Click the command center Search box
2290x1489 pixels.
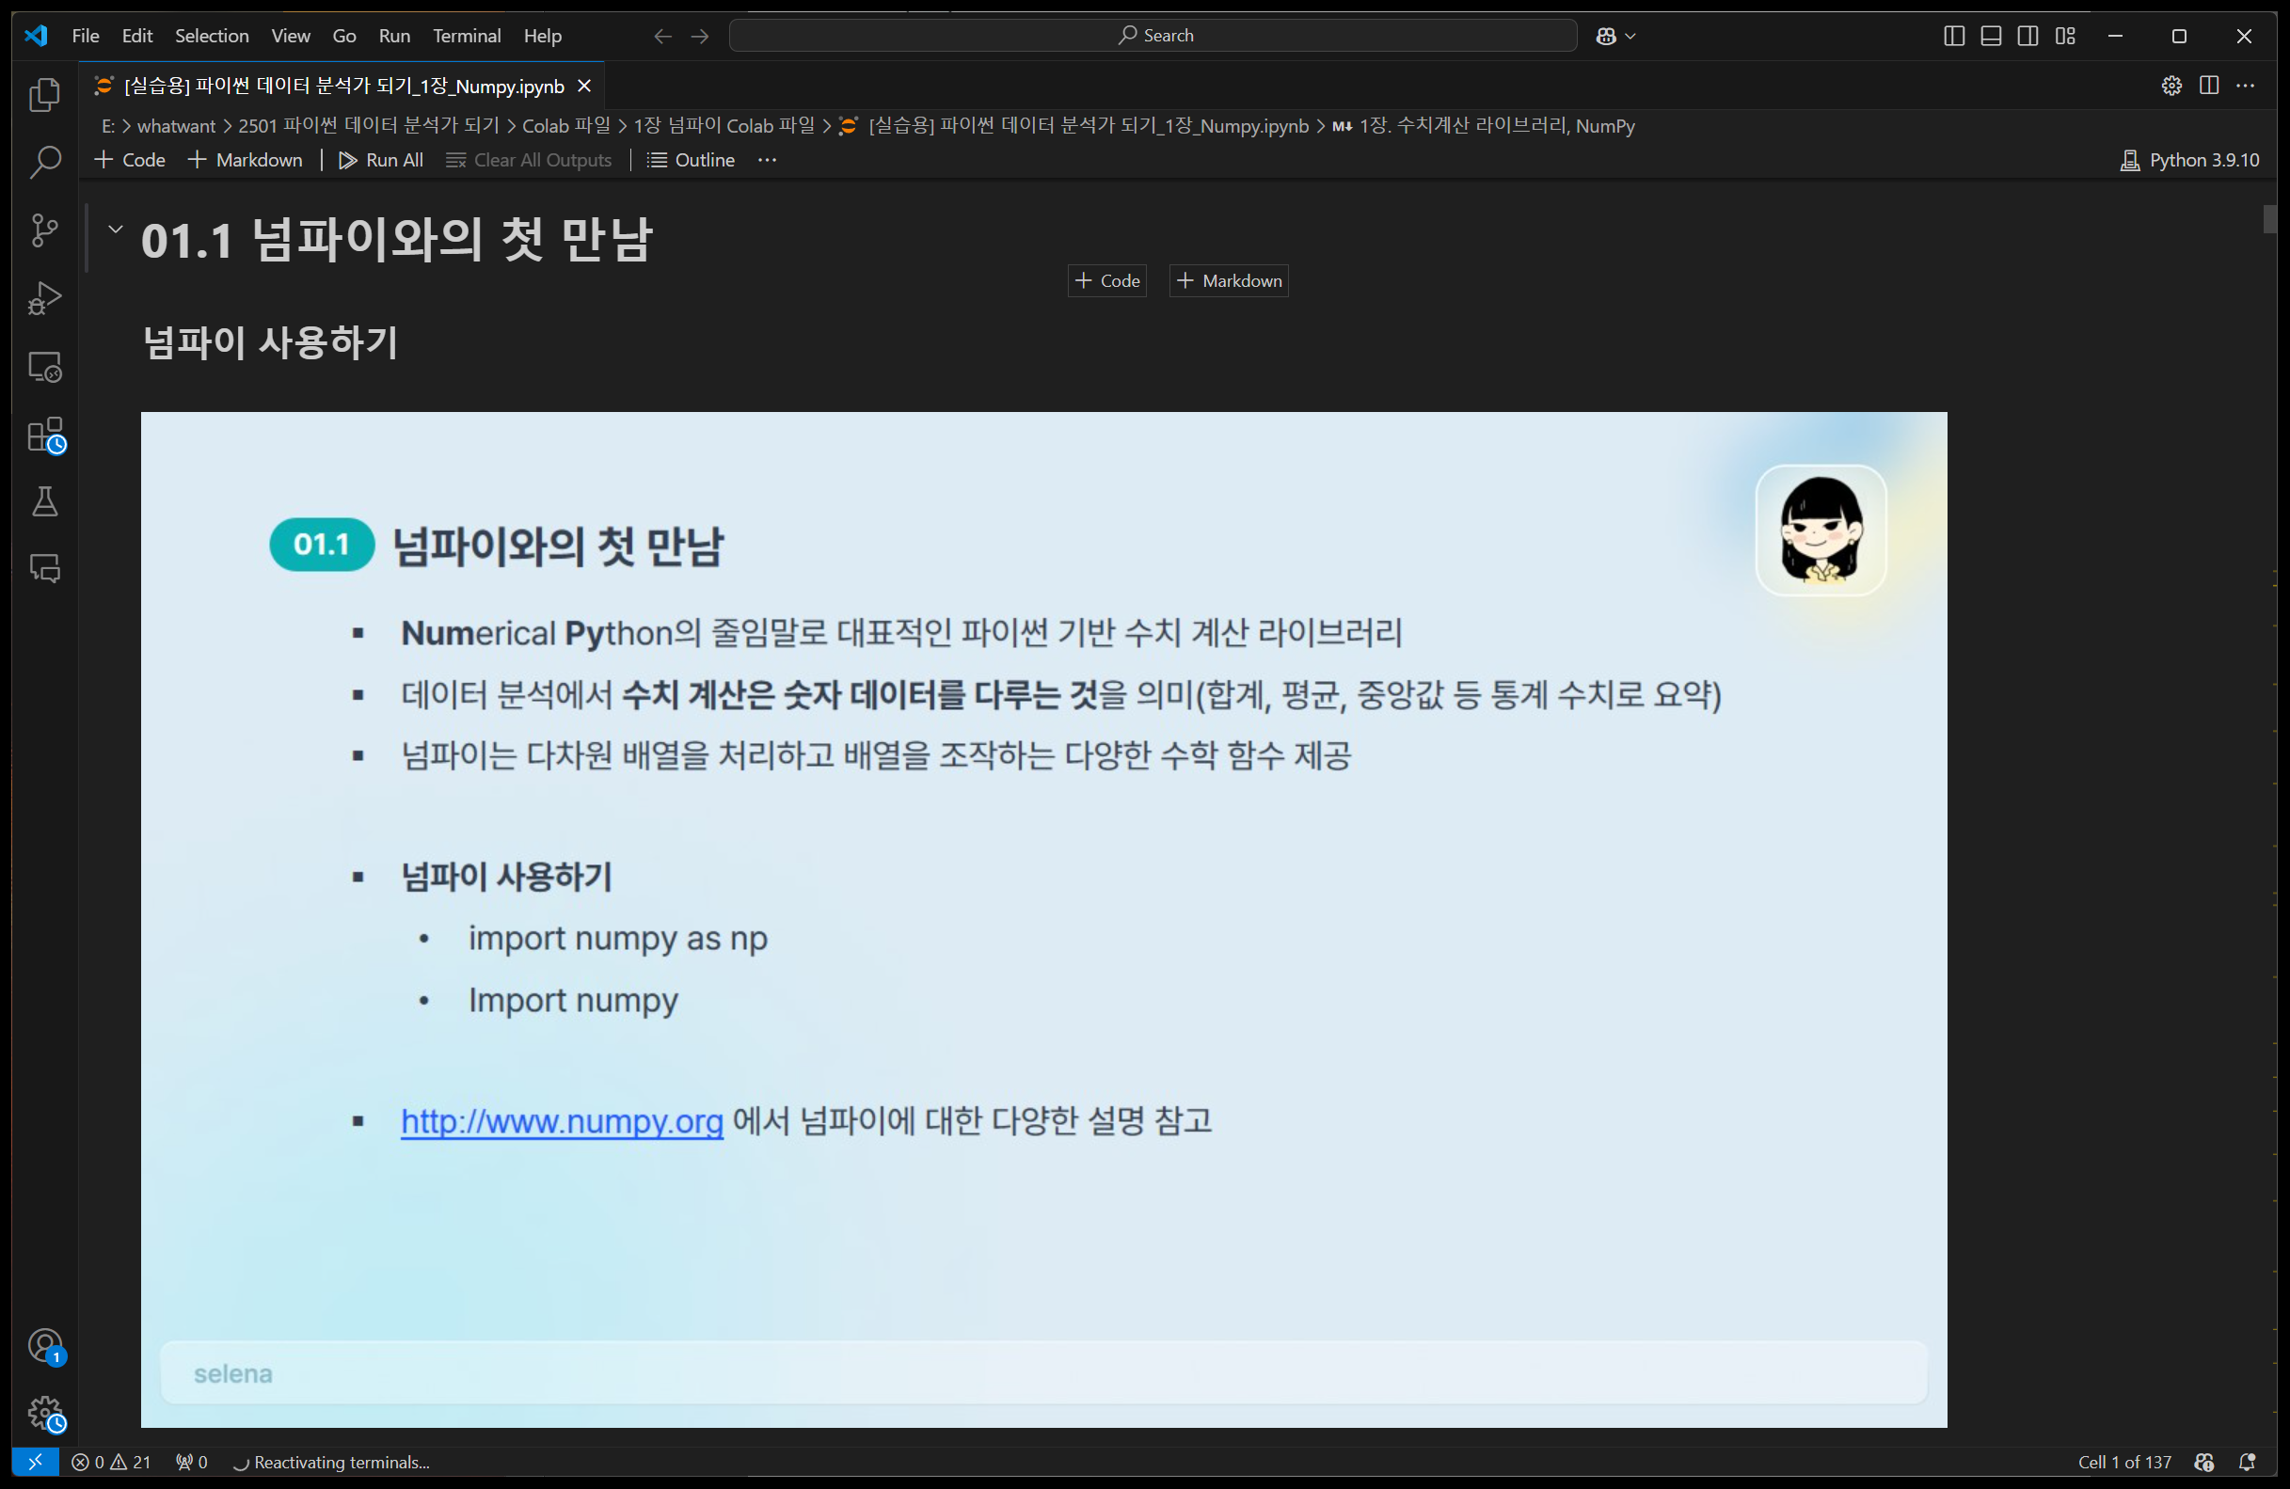tap(1153, 36)
